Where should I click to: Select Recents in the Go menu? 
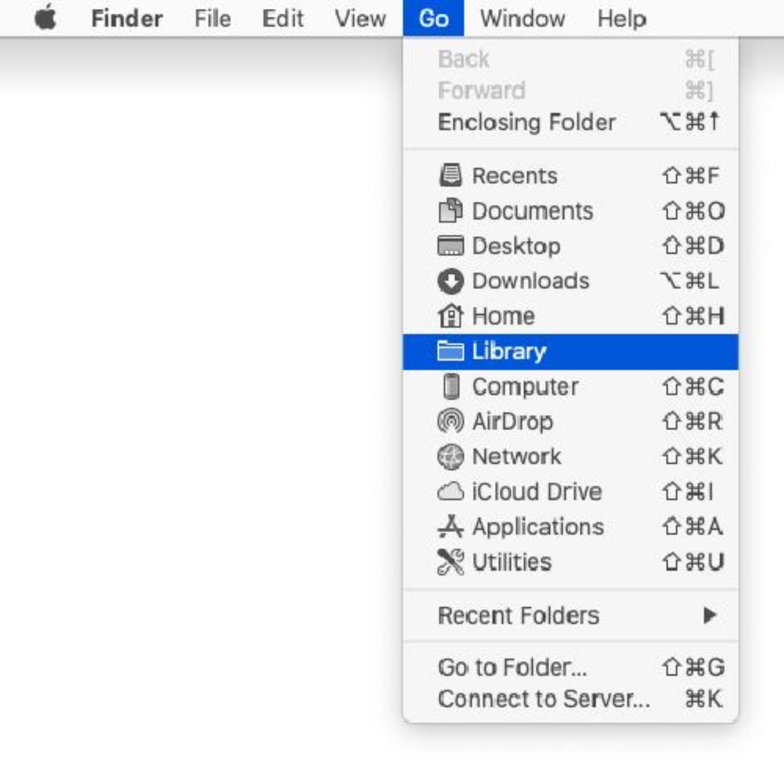tap(570, 175)
